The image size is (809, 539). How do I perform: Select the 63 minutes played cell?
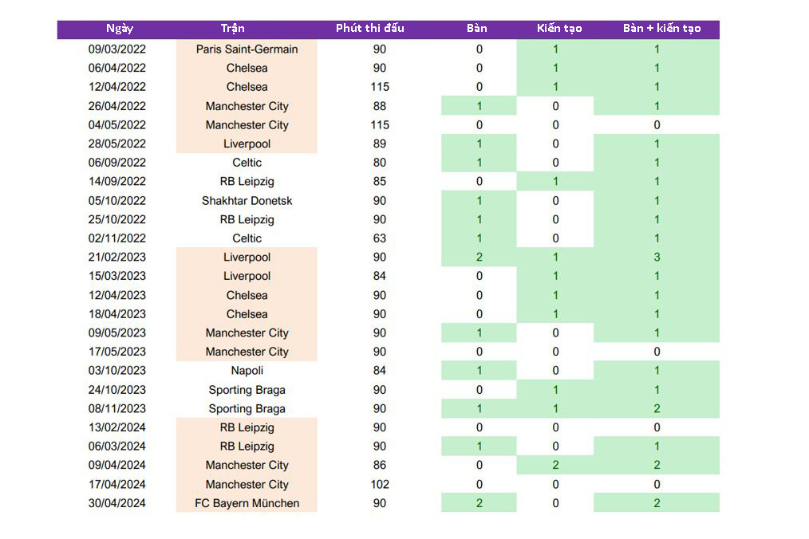[380, 238]
